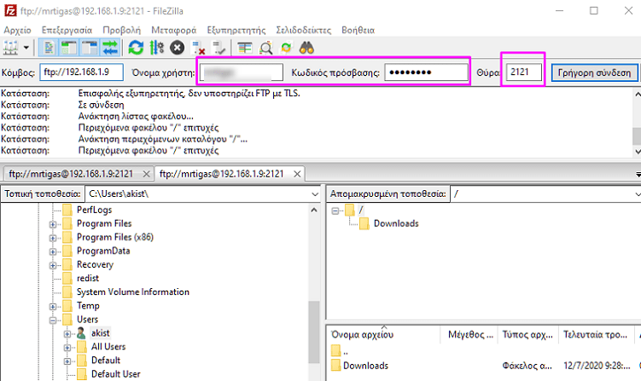Toggle the message log display
Image resolution: width=641 pixels, height=381 pixels.
point(49,48)
